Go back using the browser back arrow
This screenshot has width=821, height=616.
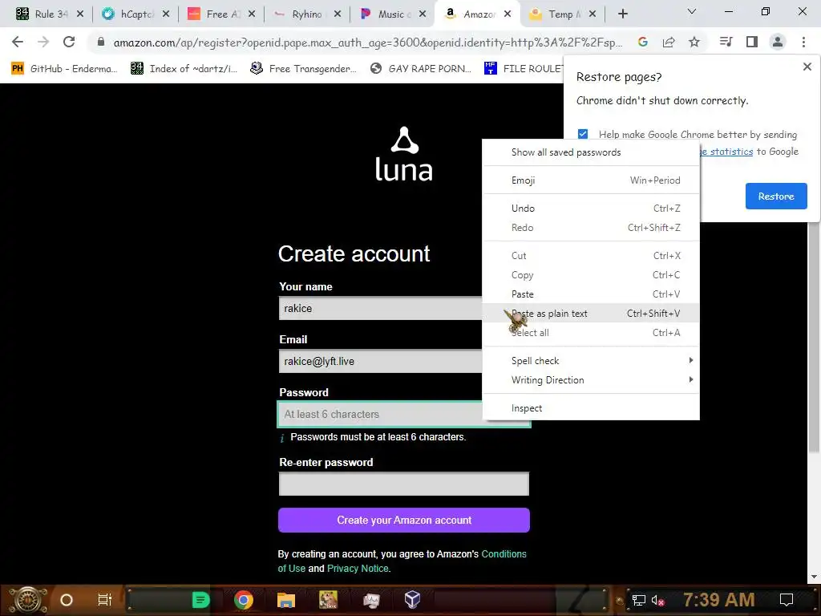pos(18,42)
